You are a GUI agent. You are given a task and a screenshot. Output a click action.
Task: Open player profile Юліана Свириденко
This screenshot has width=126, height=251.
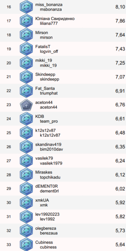click(x=55, y=19)
